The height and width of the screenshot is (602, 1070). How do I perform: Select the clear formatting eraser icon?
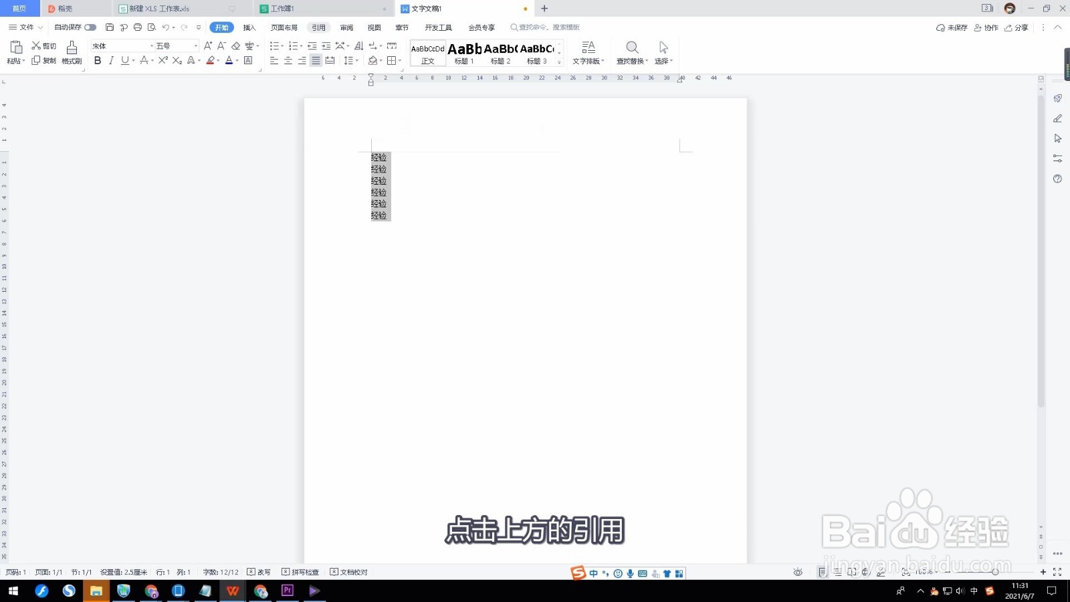click(235, 47)
